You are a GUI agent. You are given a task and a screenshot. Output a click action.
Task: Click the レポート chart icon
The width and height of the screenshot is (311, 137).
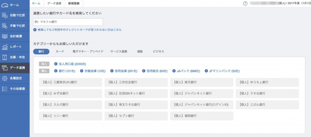(x=5, y=47)
